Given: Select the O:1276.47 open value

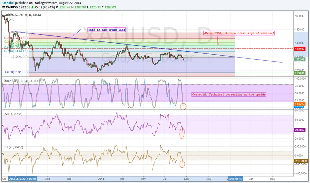Looking at the screenshot, I should point(63,7).
